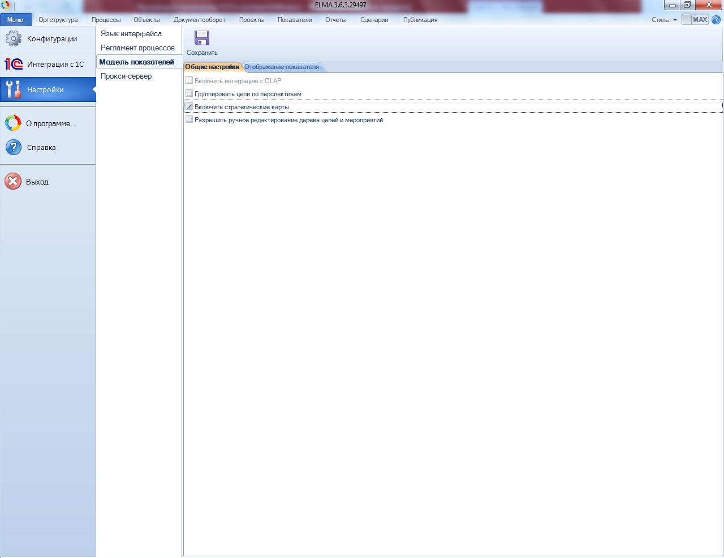Select the Настройки tools icon
Image resolution: width=724 pixels, height=558 pixels.
14,90
